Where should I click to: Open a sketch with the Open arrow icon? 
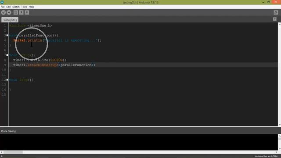22,12
